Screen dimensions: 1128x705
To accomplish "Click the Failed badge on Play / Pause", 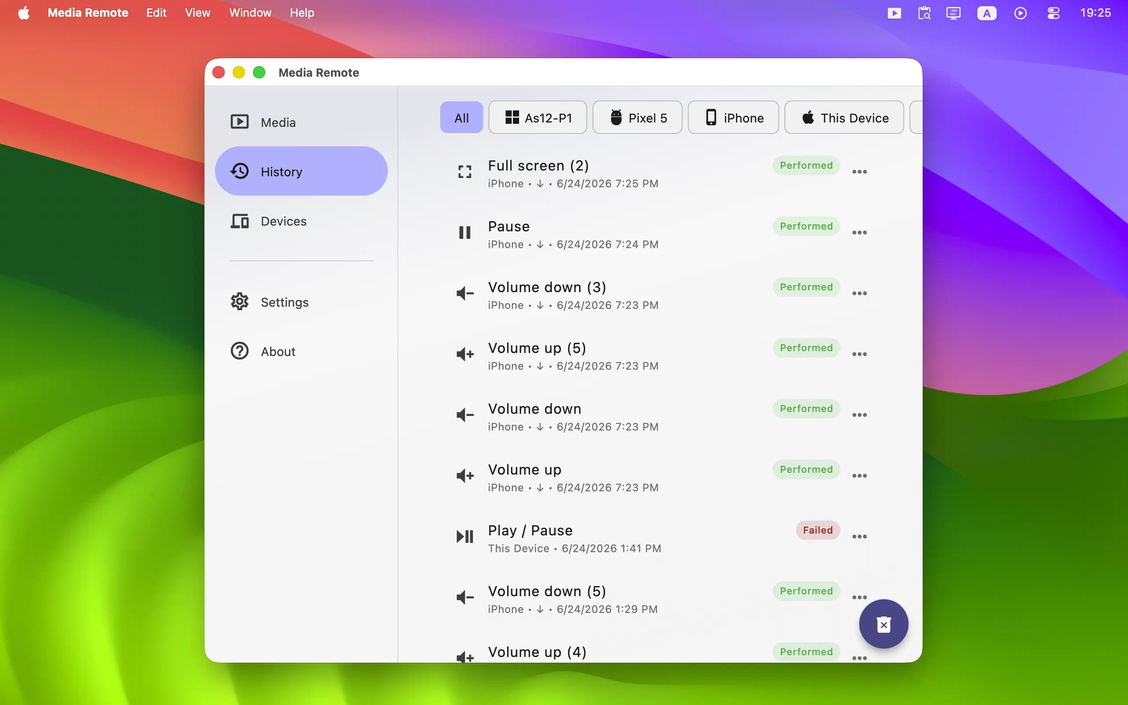I will coord(817,530).
